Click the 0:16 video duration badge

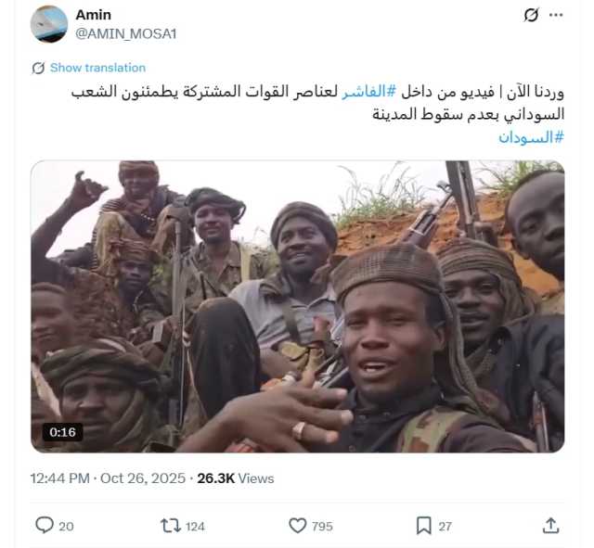pos(62,432)
